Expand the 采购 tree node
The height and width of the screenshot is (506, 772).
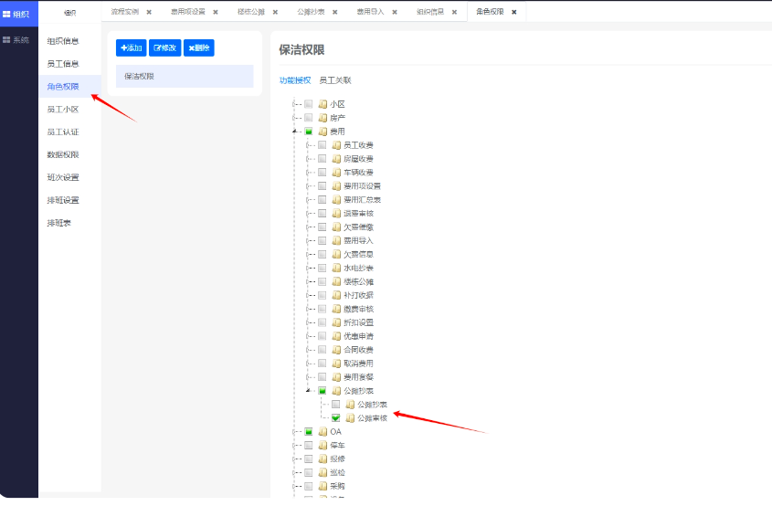pos(294,486)
